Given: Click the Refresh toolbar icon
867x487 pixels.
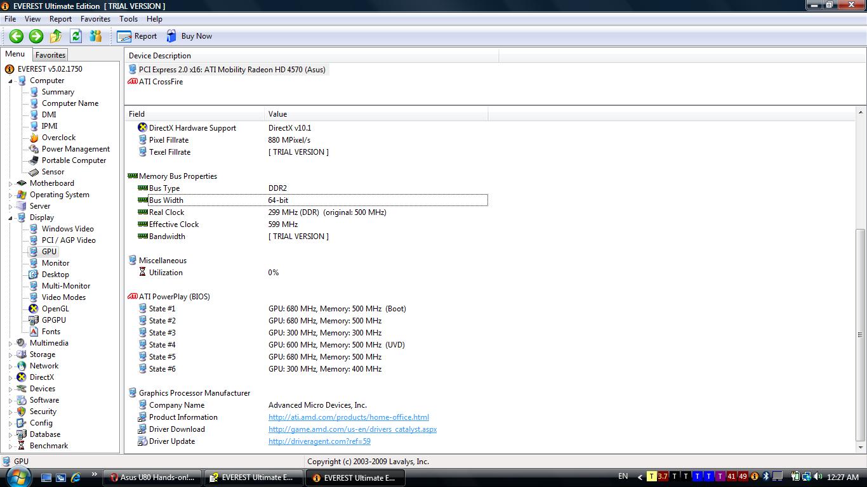Looking at the screenshot, I should (76, 36).
